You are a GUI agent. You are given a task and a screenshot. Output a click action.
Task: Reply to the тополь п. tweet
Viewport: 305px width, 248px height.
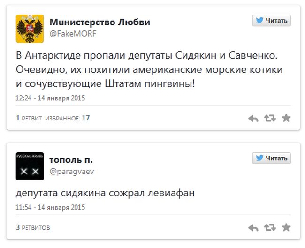click(x=253, y=228)
